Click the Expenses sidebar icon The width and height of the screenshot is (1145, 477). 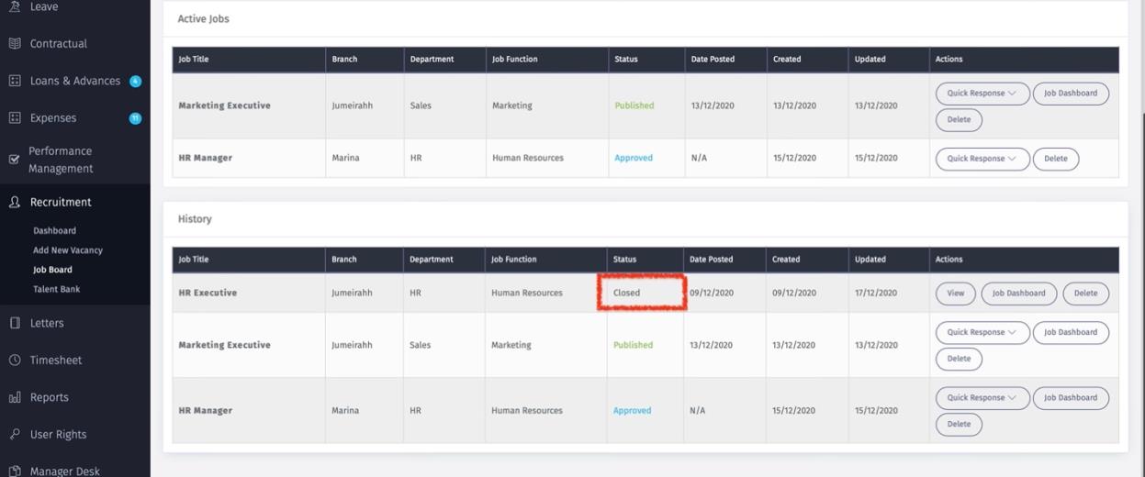[15, 118]
